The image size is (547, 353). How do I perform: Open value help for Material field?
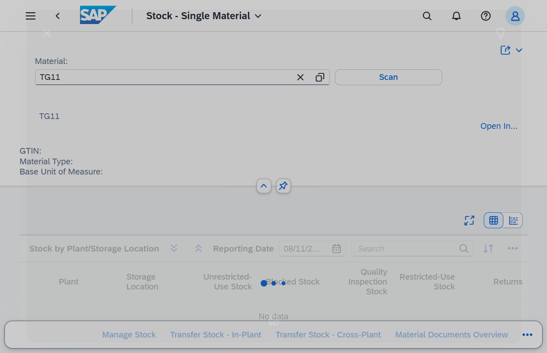click(320, 77)
